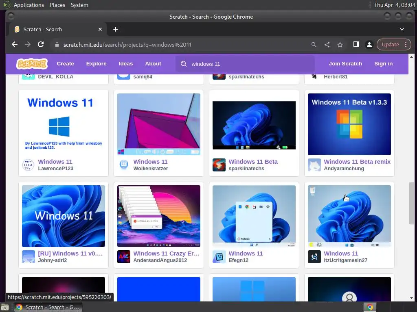Open the Windows 11 Beta remix title link
The width and height of the screenshot is (417, 312).
pyautogui.click(x=357, y=162)
